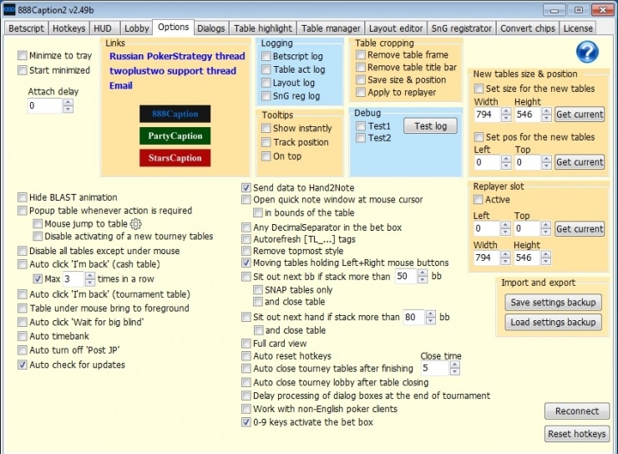Decrease new tables Height value
The width and height of the screenshot is (618, 454).
546,118
